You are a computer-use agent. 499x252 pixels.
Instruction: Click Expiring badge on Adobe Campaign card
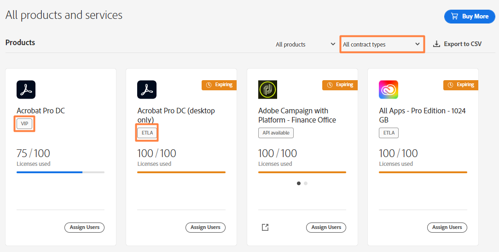tap(340, 85)
